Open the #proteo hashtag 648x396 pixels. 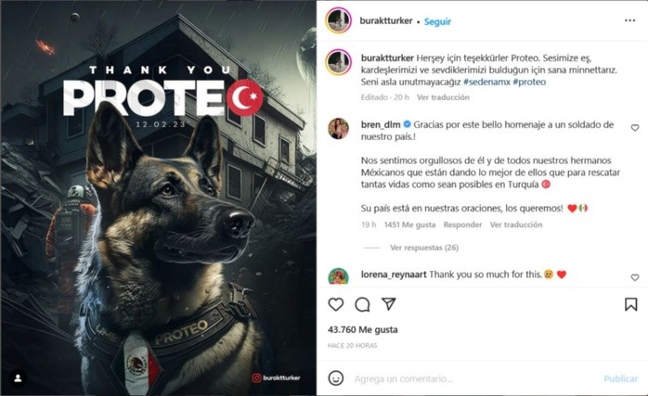(529, 82)
